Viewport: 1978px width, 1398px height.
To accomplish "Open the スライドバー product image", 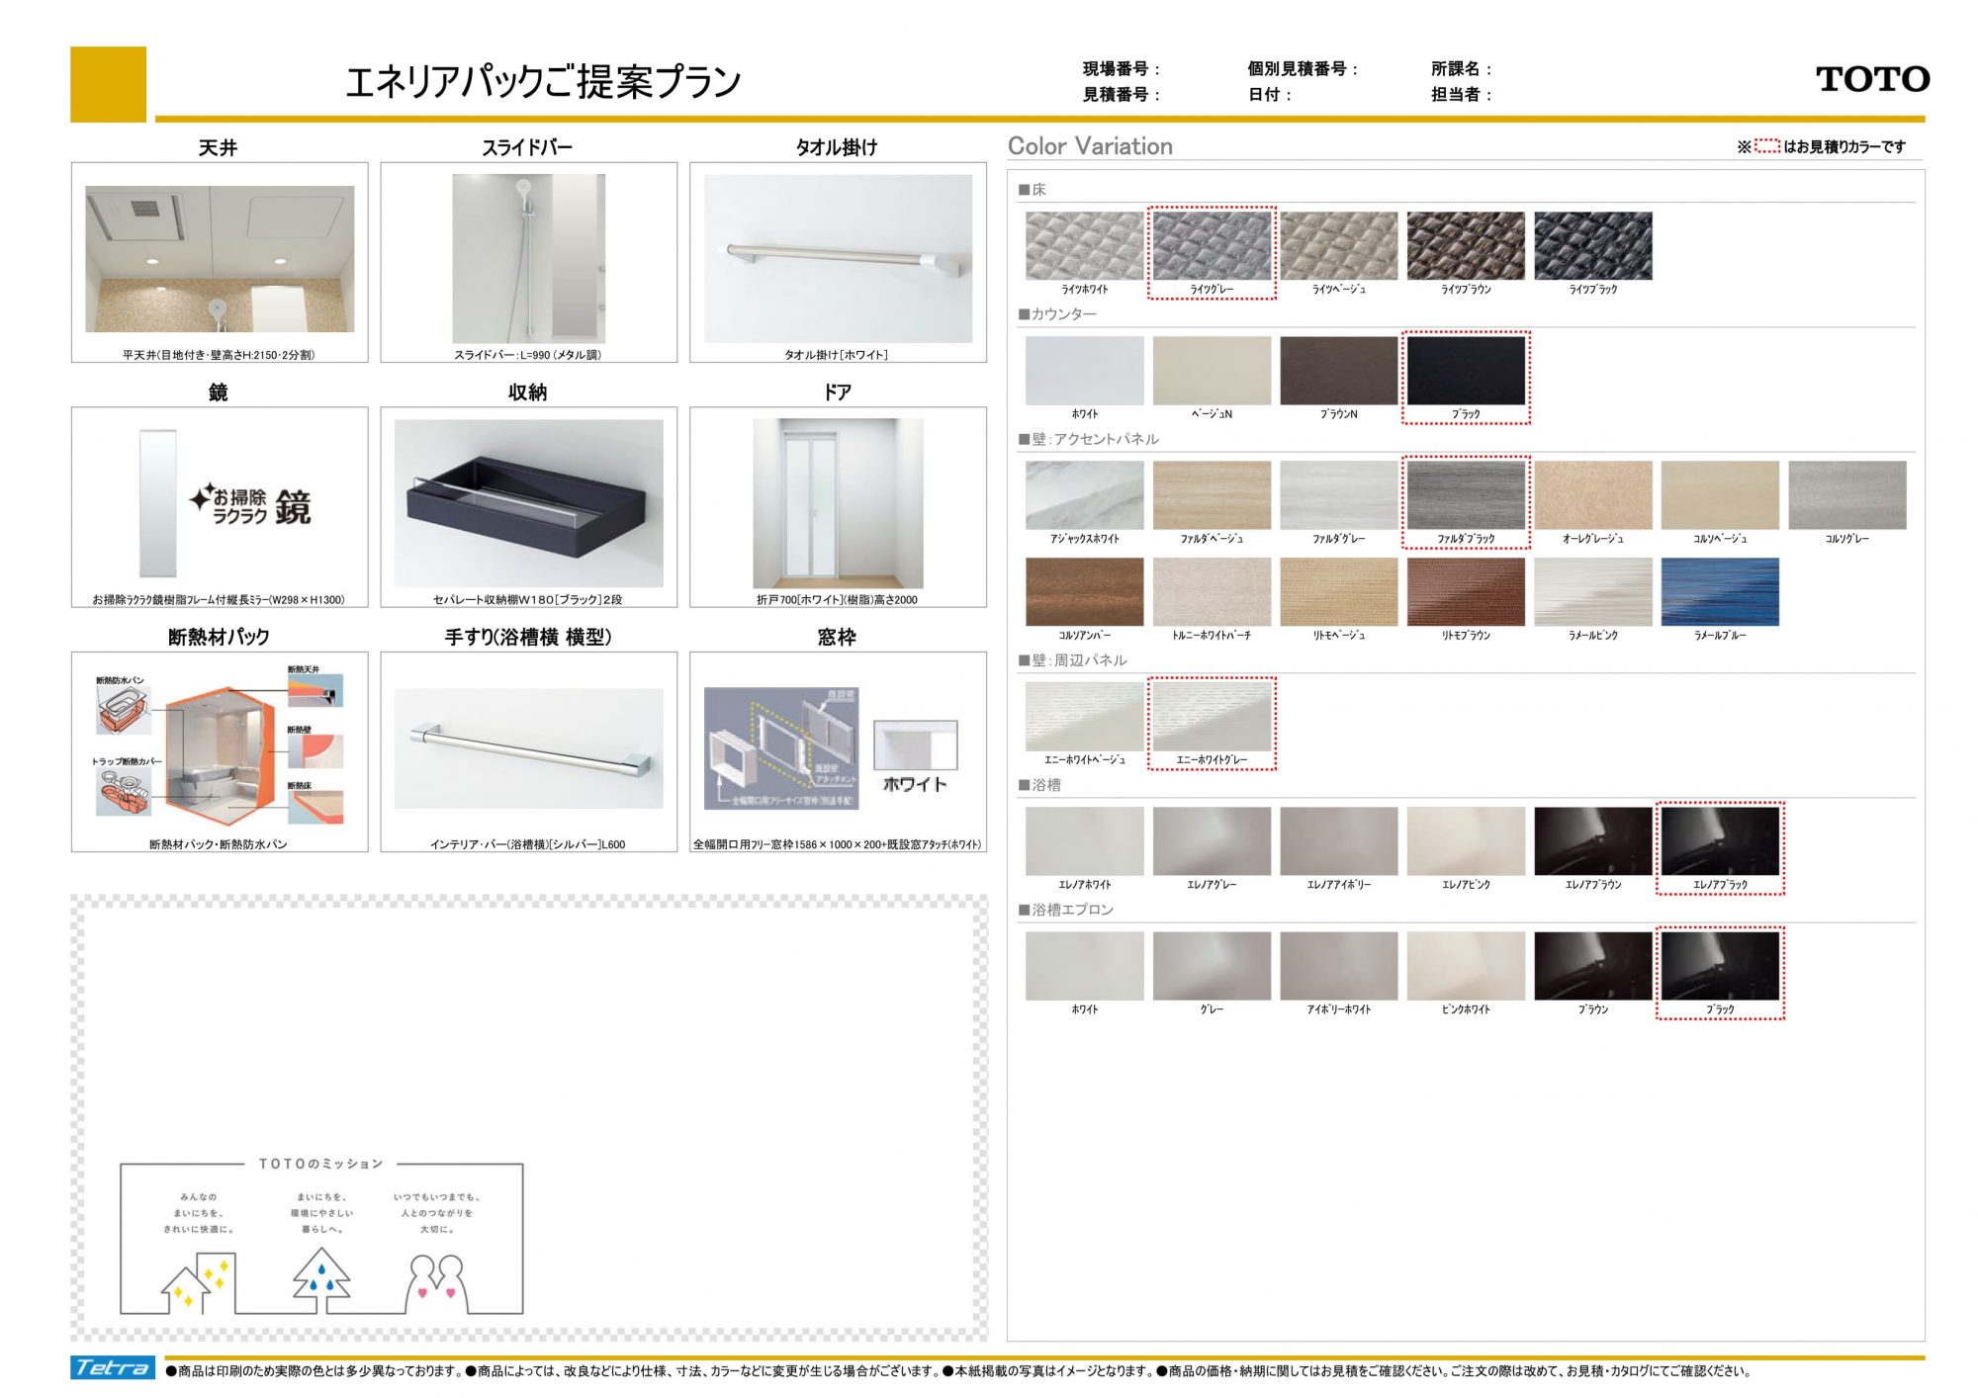I will click(529, 259).
